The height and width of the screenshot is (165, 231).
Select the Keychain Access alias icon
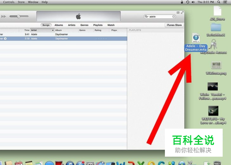point(213,44)
